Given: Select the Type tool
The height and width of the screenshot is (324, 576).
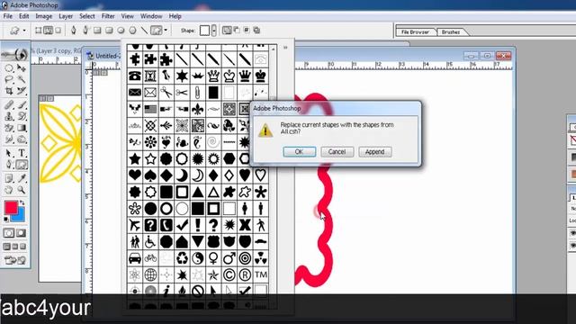Looking at the screenshot, I should click(22, 152).
